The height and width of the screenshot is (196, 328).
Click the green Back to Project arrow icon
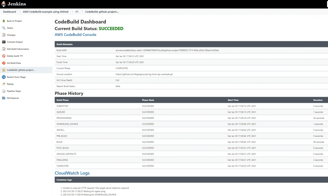4,21
